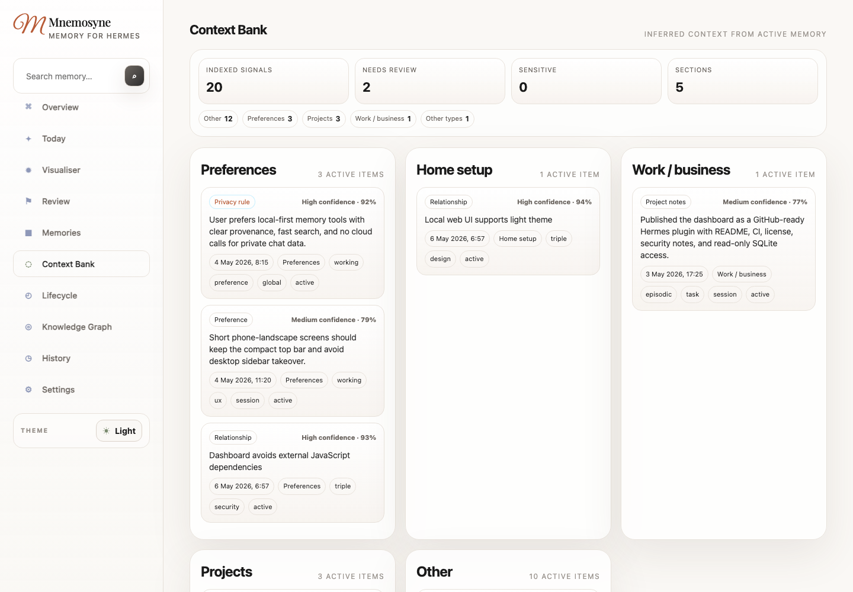Click the design tag in Home setup

point(440,259)
